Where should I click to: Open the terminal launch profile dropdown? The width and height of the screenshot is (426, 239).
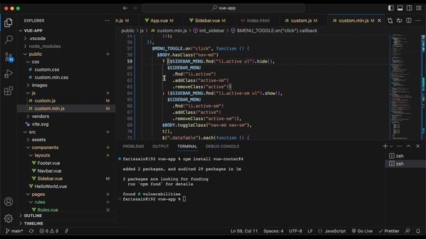[391, 146]
